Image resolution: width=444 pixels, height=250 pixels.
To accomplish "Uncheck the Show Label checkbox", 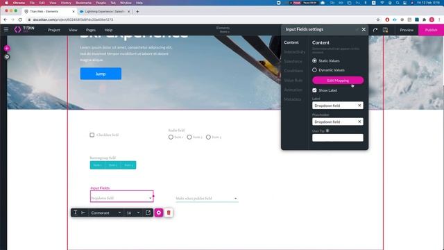I will (314, 90).
